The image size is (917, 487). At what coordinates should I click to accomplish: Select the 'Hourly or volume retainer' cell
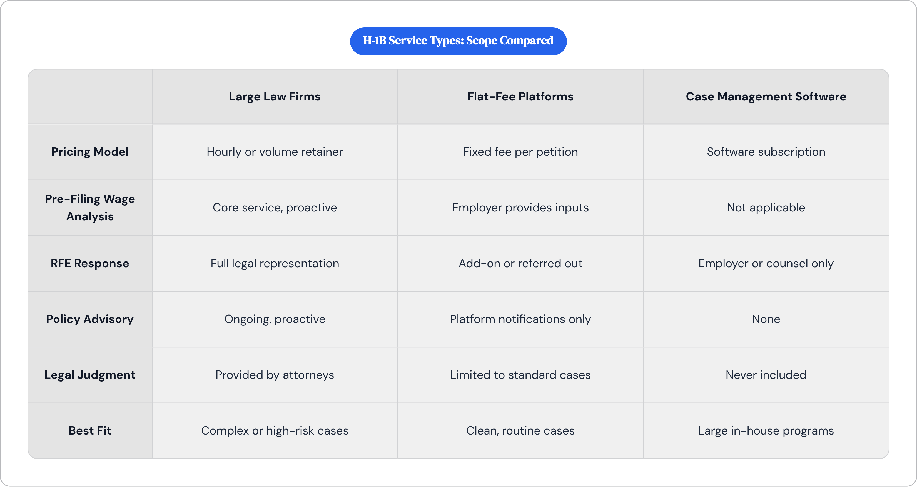275,152
